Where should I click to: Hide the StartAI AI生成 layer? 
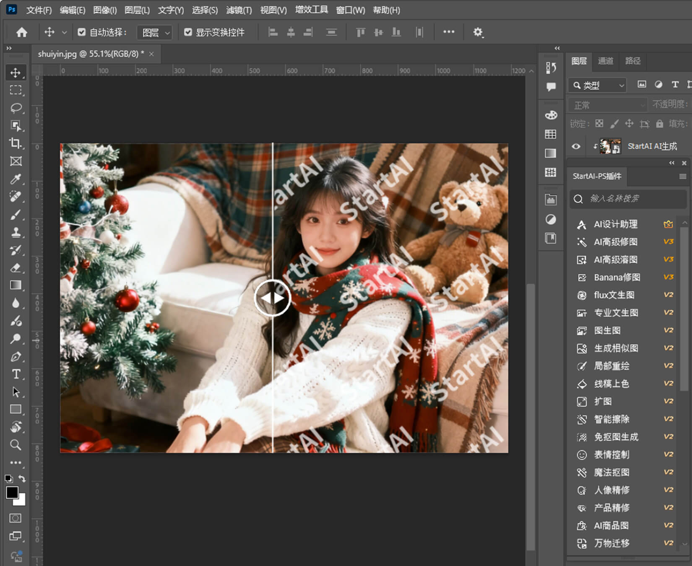point(576,146)
